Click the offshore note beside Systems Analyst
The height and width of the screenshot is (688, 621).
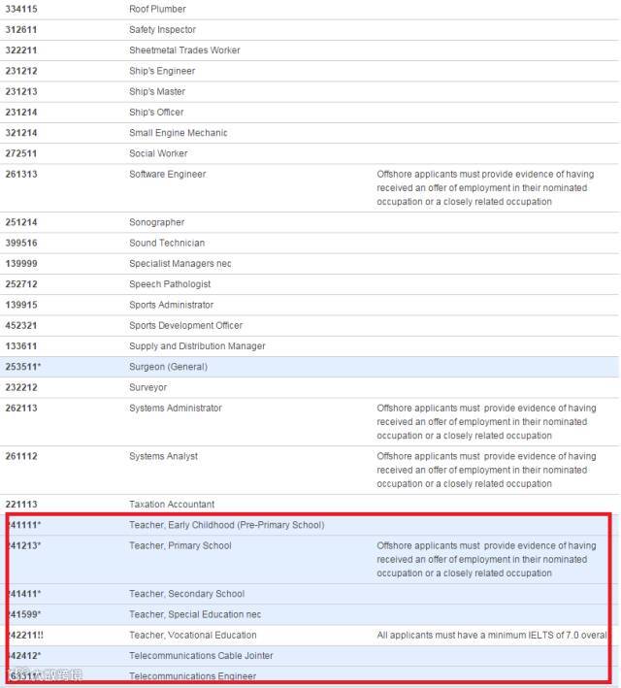tap(486, 470)
